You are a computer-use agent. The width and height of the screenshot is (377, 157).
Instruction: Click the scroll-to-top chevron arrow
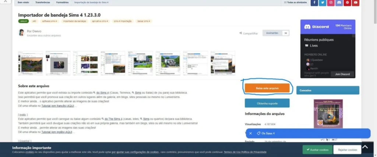365,147
